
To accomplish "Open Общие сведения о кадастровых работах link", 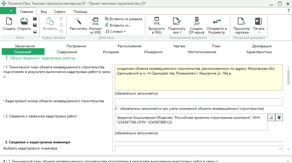I will (x=42, y=58).
